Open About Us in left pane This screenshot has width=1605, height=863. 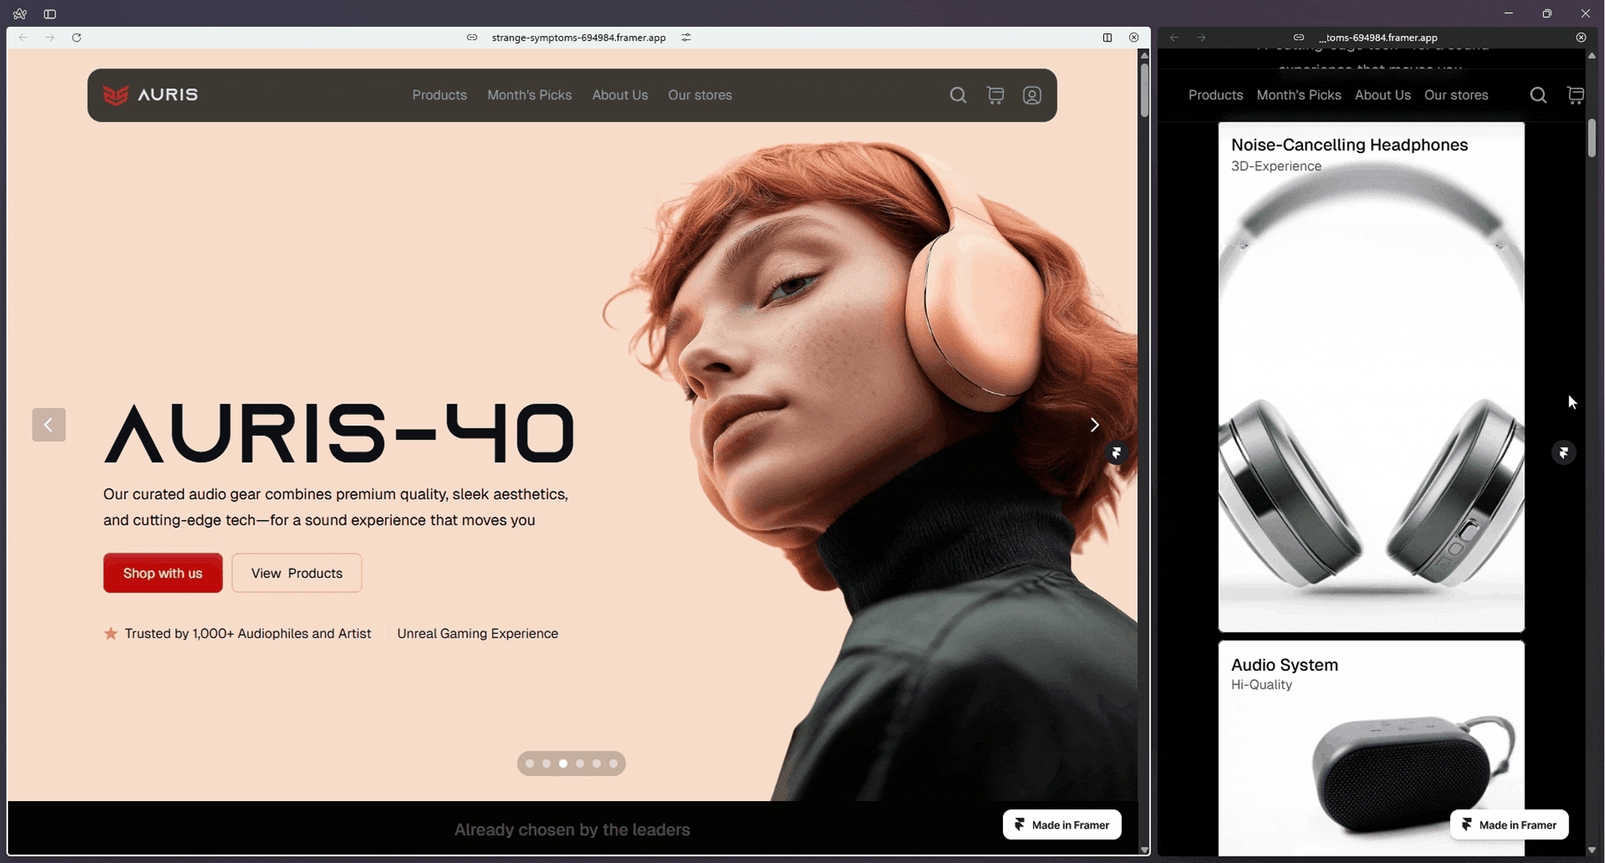tap(620, 95)
